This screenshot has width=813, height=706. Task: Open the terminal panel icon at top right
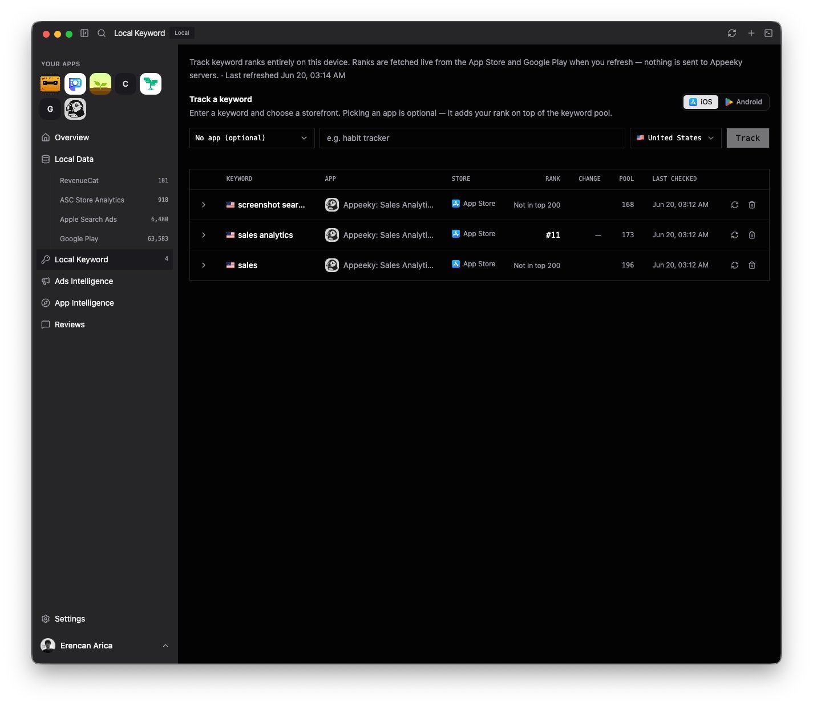[768, 33]
